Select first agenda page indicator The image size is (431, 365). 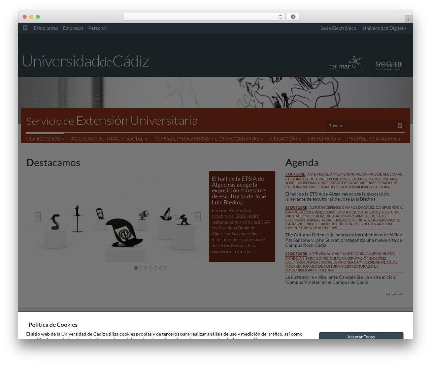click(x=388, y=294)
